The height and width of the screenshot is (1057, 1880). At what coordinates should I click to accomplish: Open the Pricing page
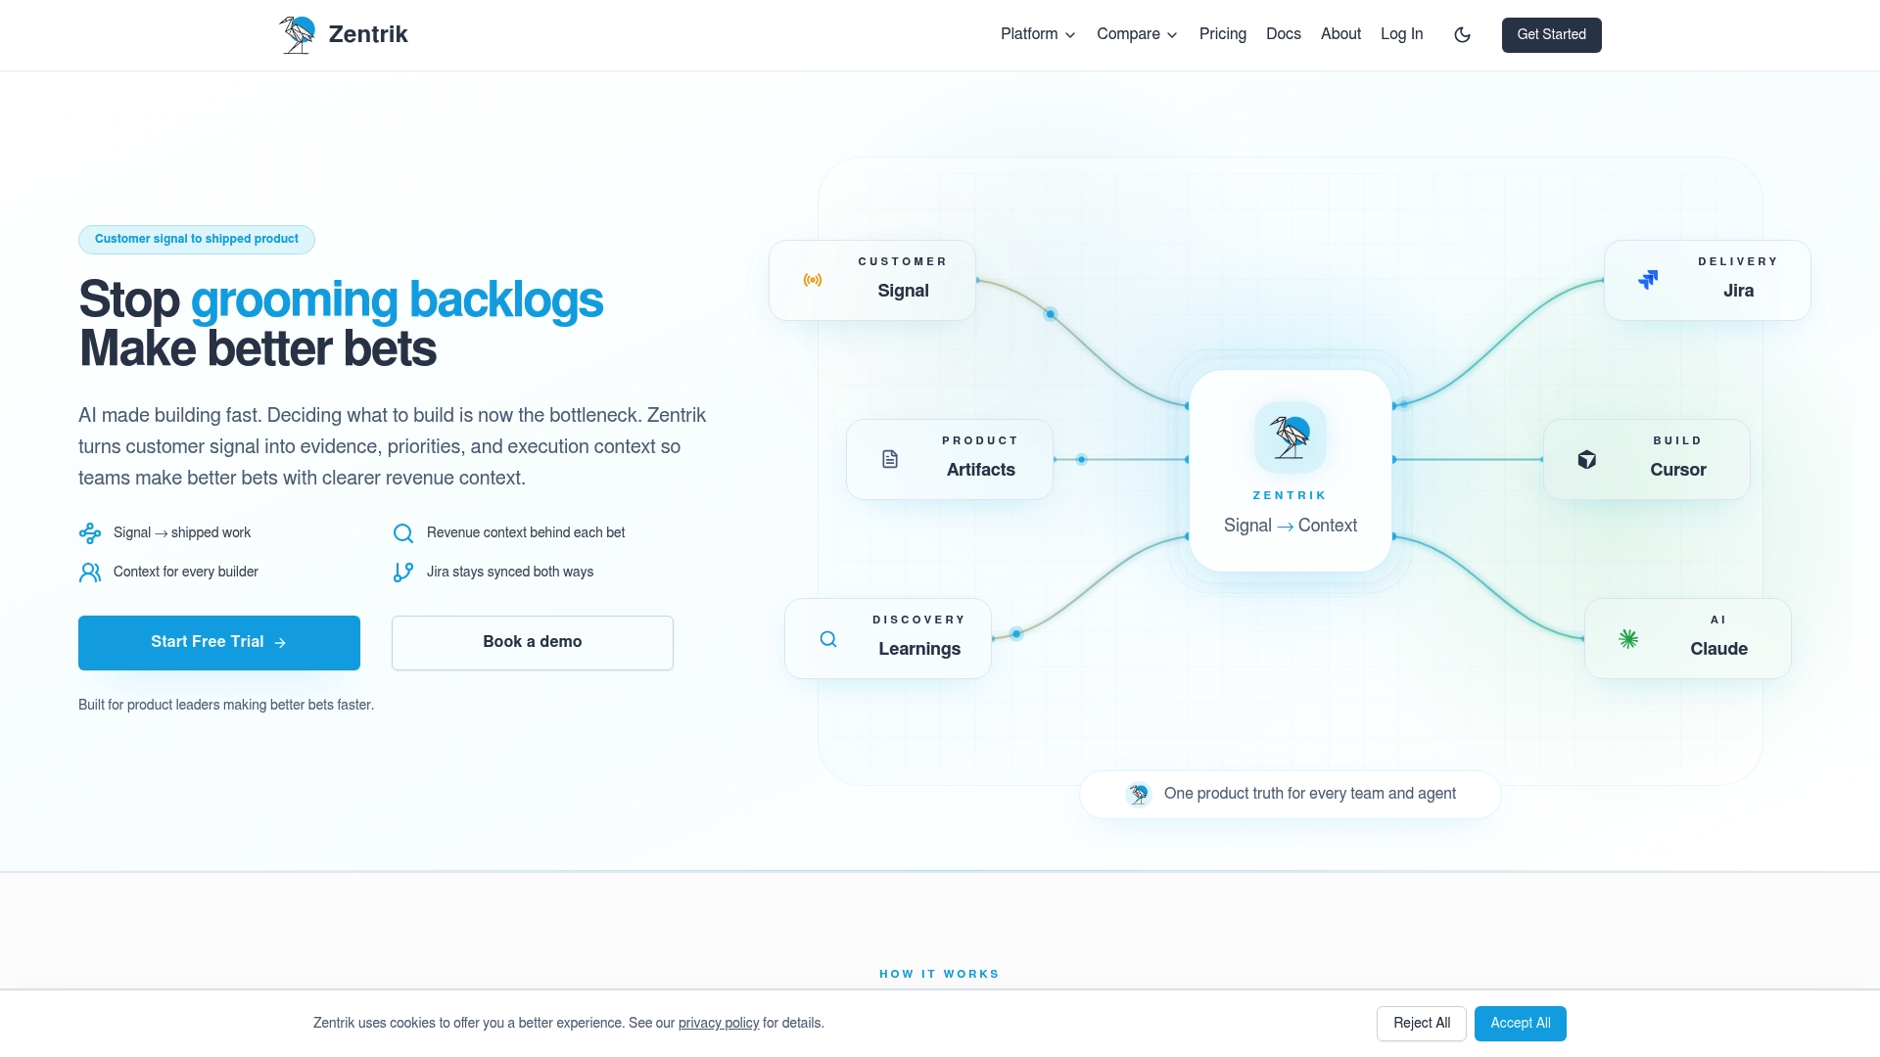1223,34
